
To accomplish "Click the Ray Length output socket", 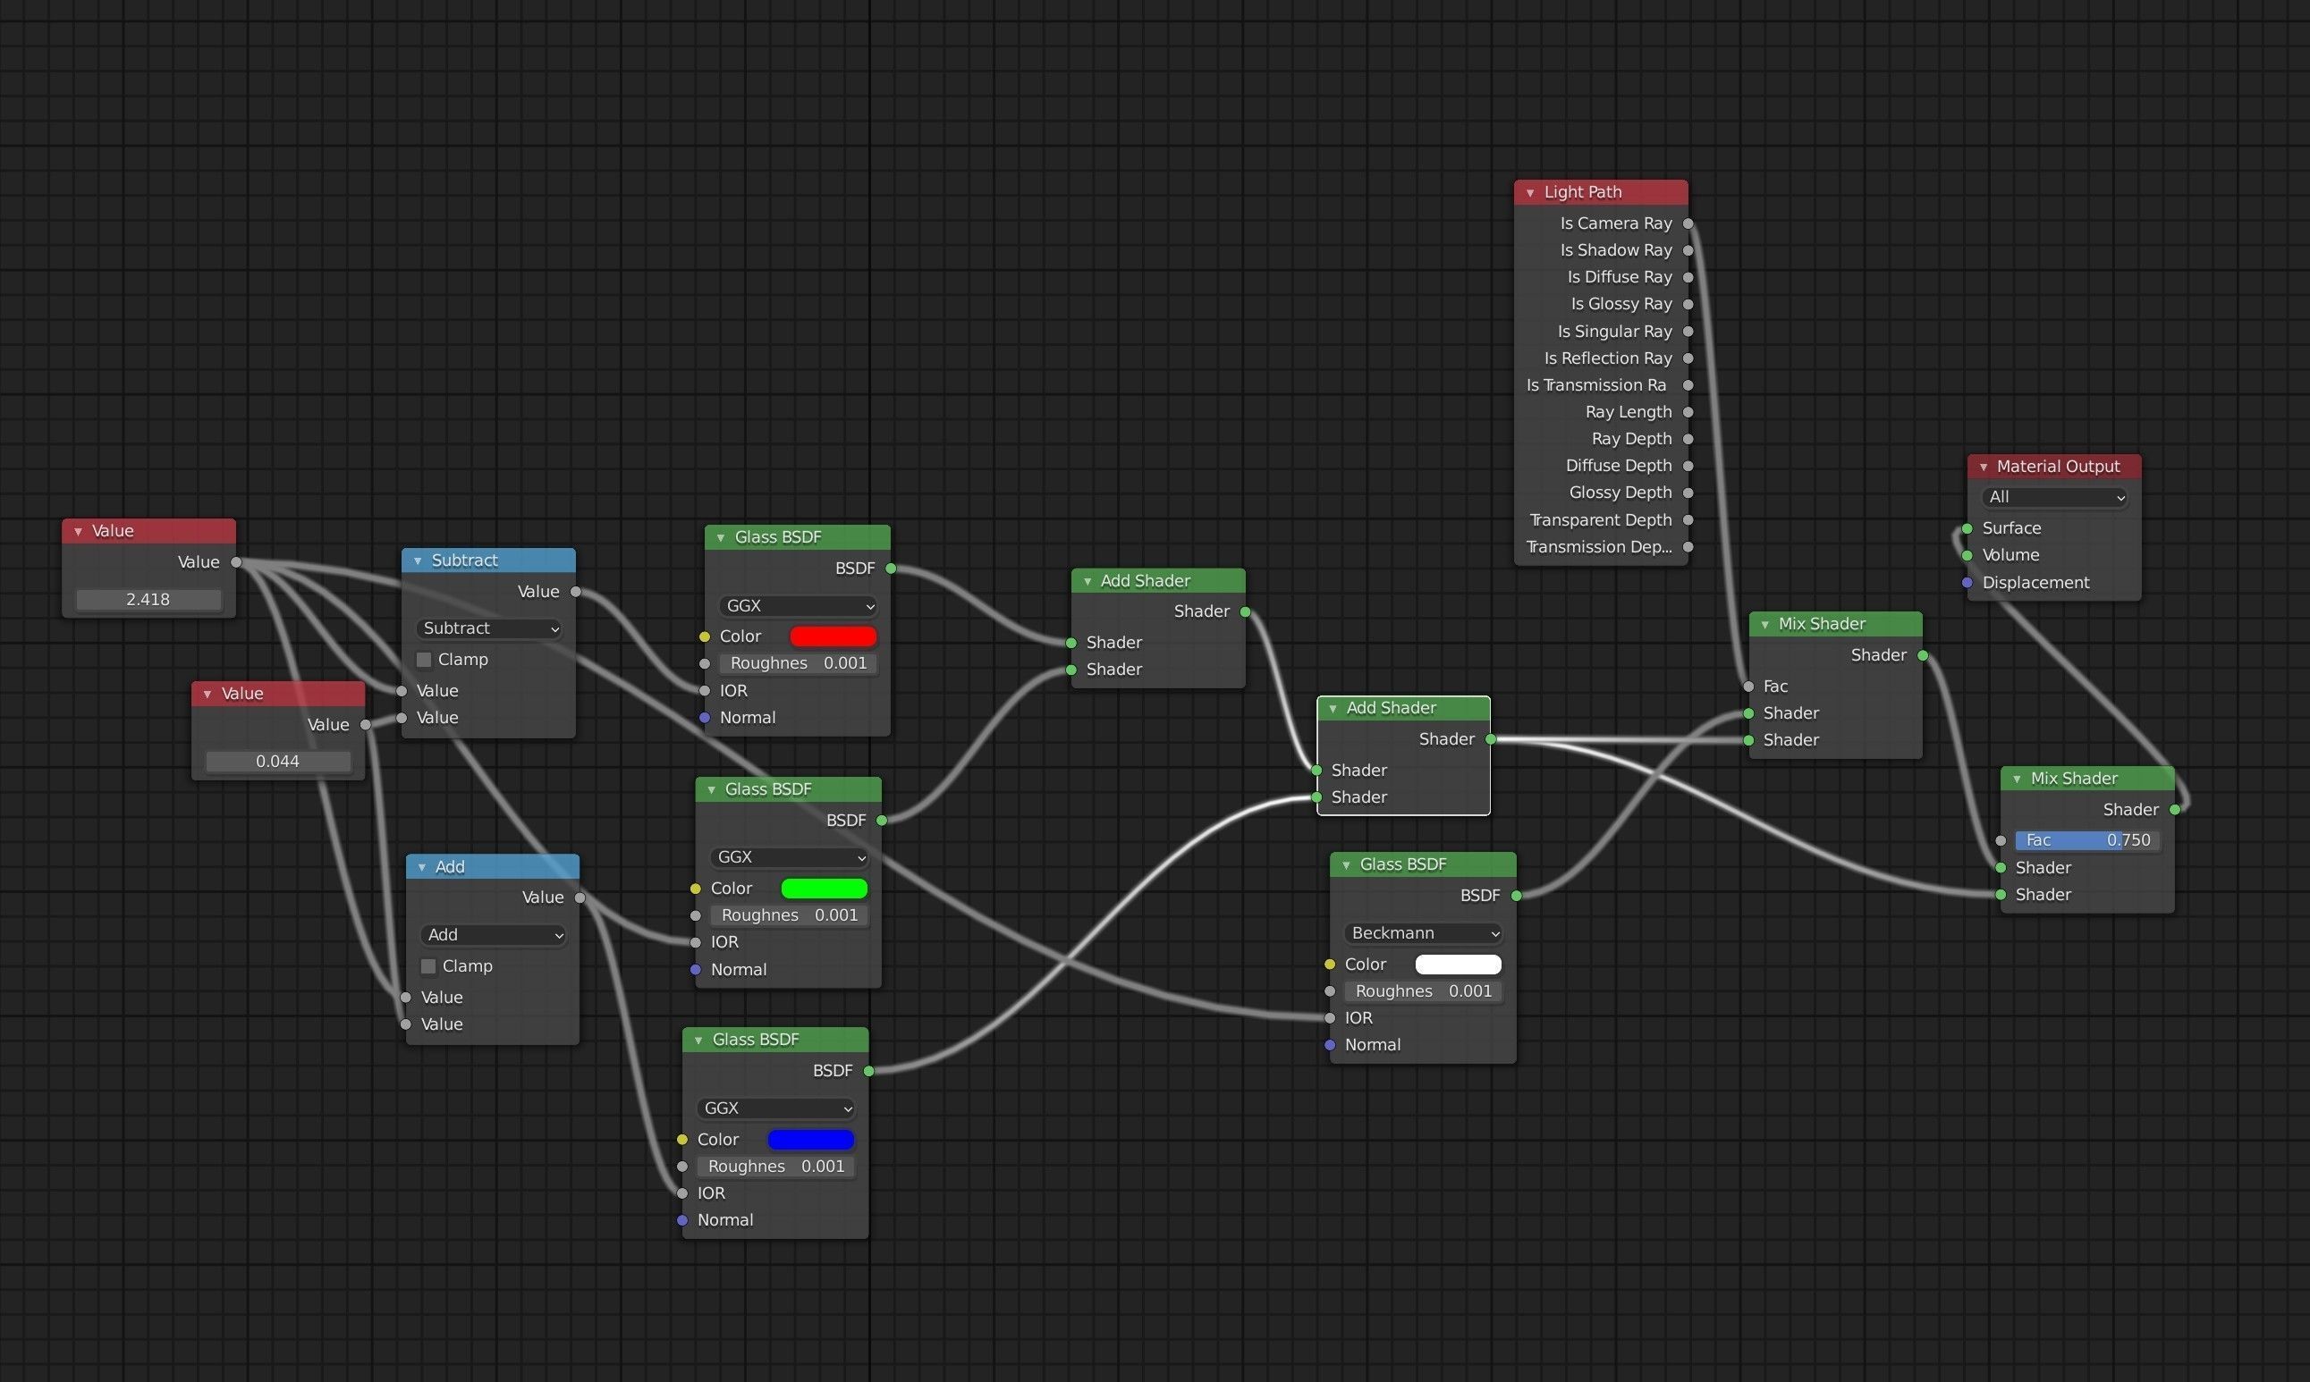I will [1688, 411].
